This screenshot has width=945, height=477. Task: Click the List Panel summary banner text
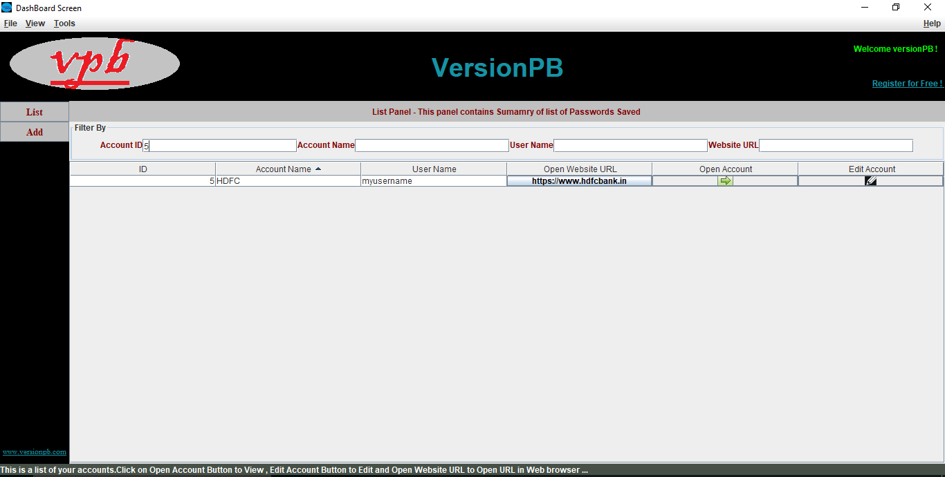pos(506,112)
